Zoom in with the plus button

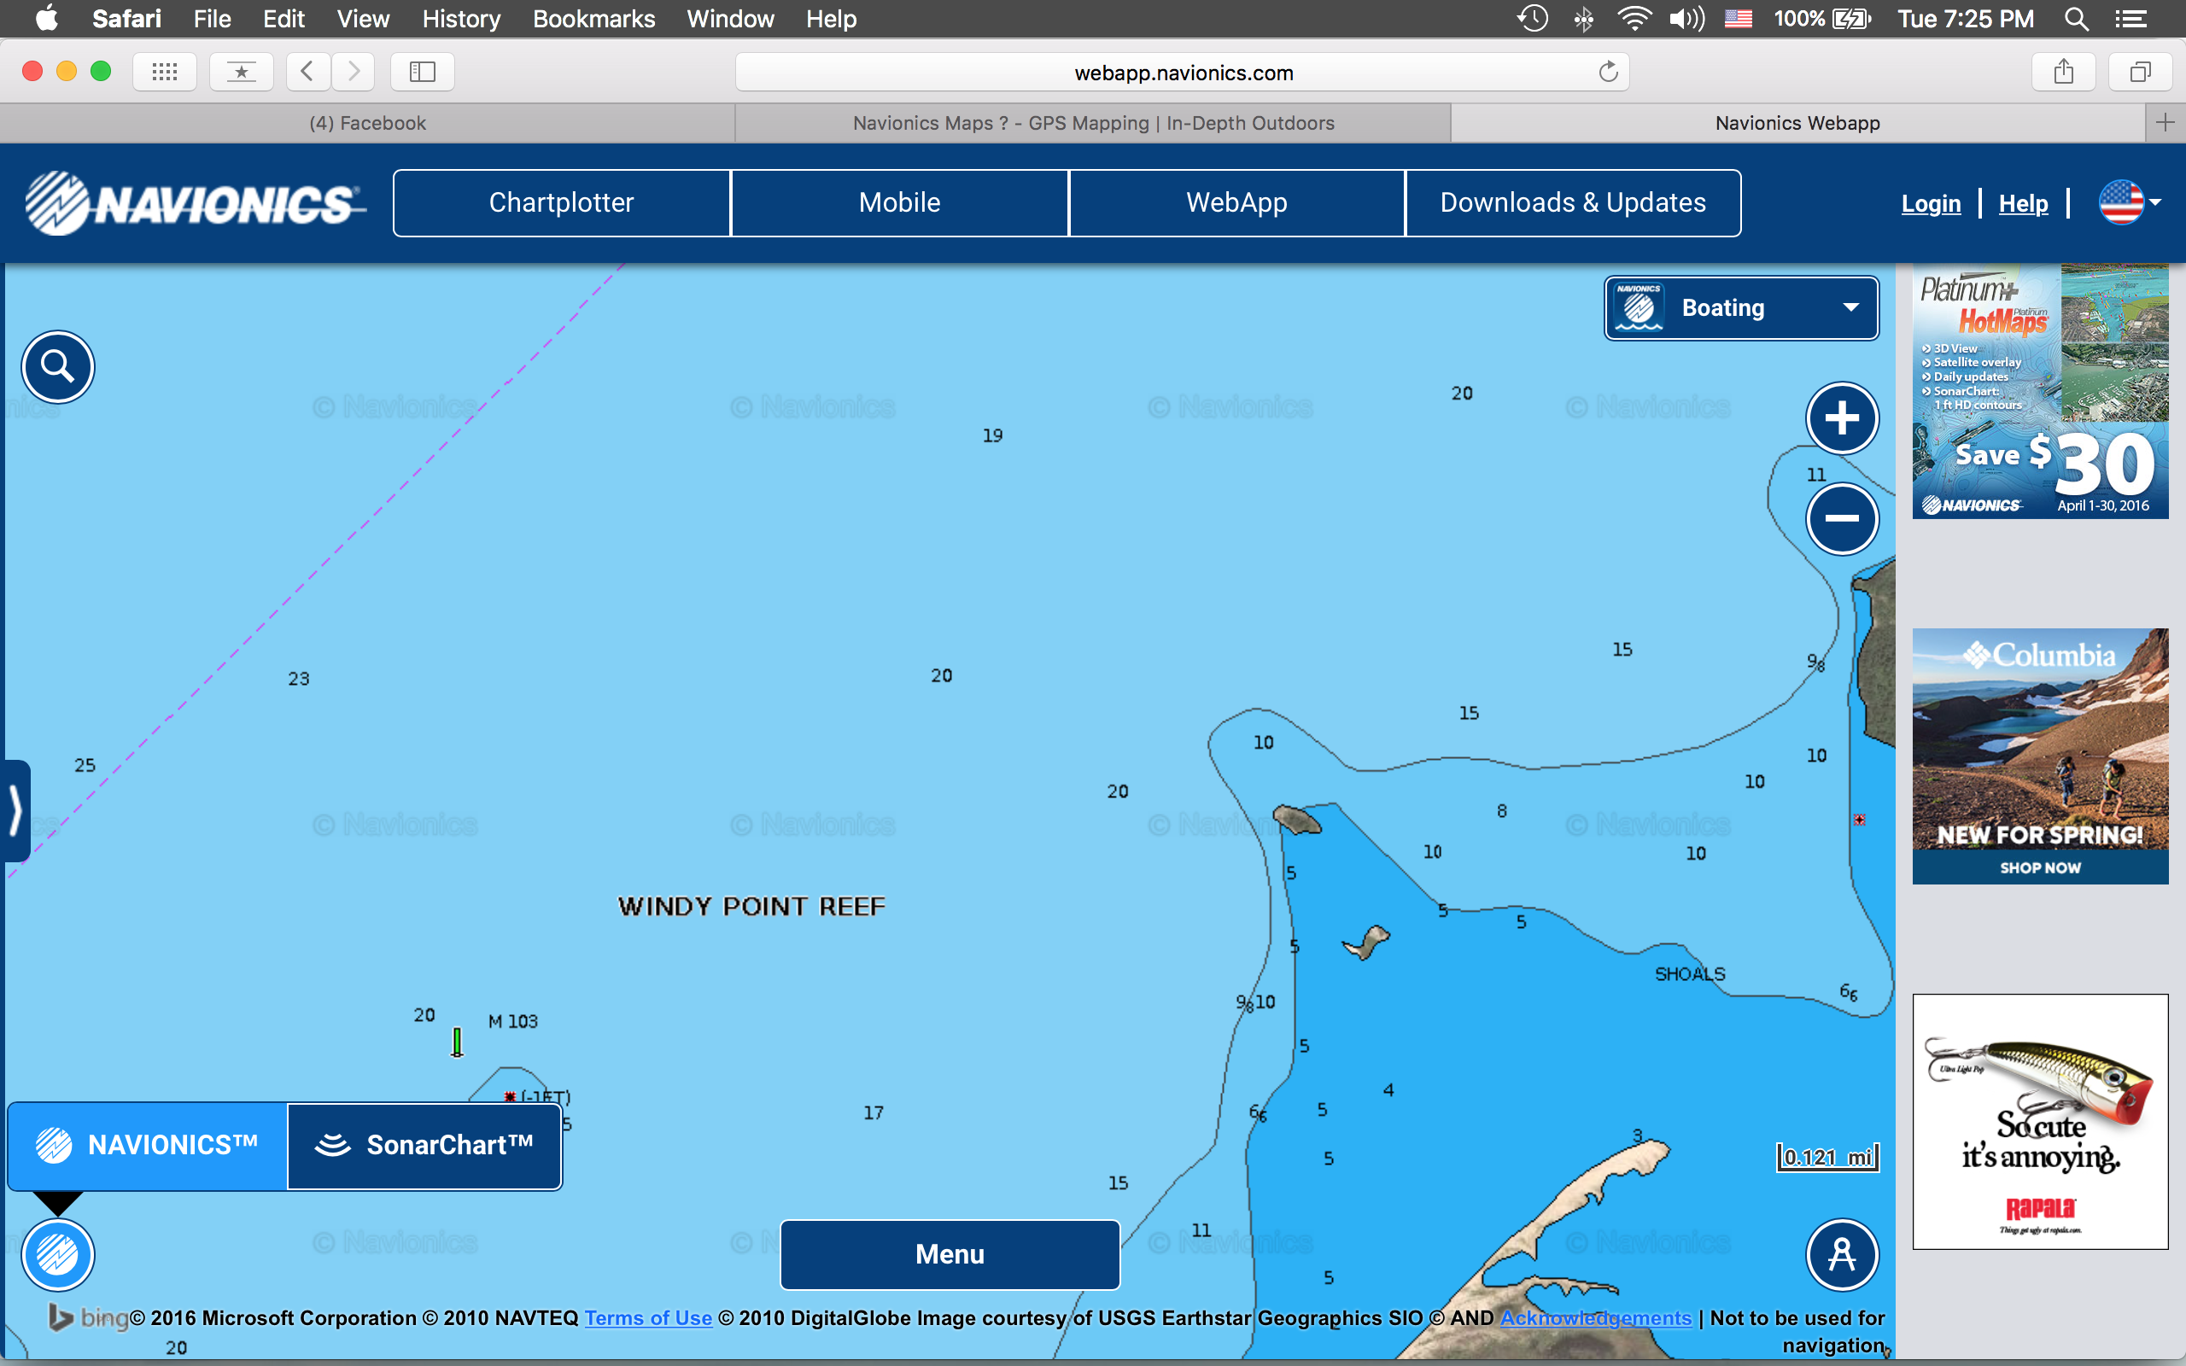coord(1842,418)
